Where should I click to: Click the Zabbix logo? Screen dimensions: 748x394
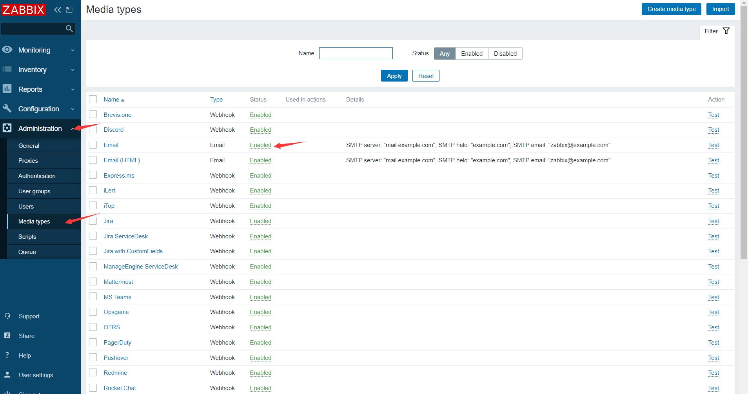[24, 9]
